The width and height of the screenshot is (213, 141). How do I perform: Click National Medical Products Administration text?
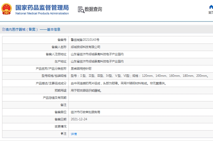[x=42, y=13]
